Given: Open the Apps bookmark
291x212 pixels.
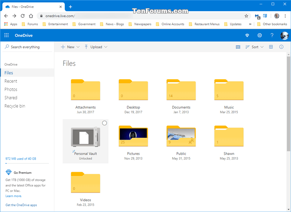Looking at the screenshot, I should [x=10, y=24].
